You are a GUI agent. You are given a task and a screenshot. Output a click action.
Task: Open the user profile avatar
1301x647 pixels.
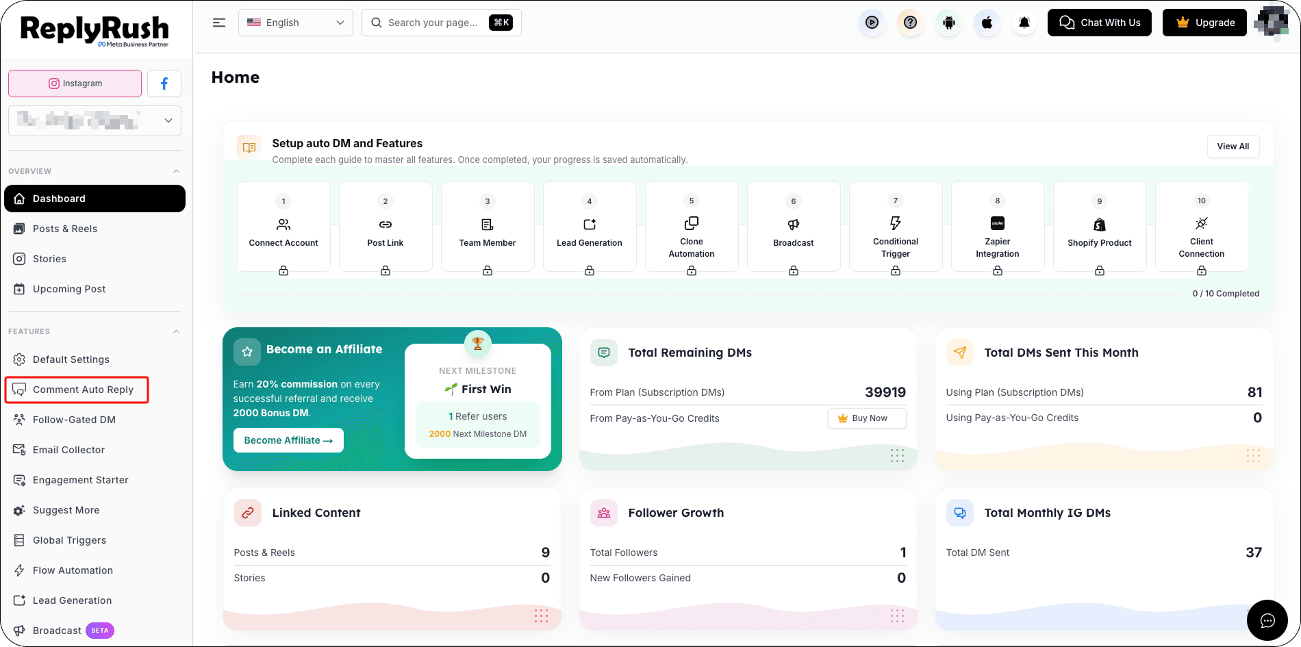1272,23
